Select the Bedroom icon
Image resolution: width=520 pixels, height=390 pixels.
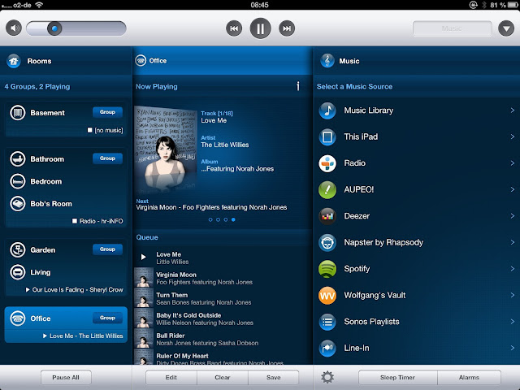[18, 181]
